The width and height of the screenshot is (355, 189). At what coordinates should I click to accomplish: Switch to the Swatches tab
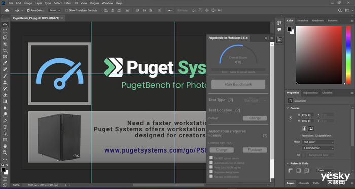tap(302, 21)
